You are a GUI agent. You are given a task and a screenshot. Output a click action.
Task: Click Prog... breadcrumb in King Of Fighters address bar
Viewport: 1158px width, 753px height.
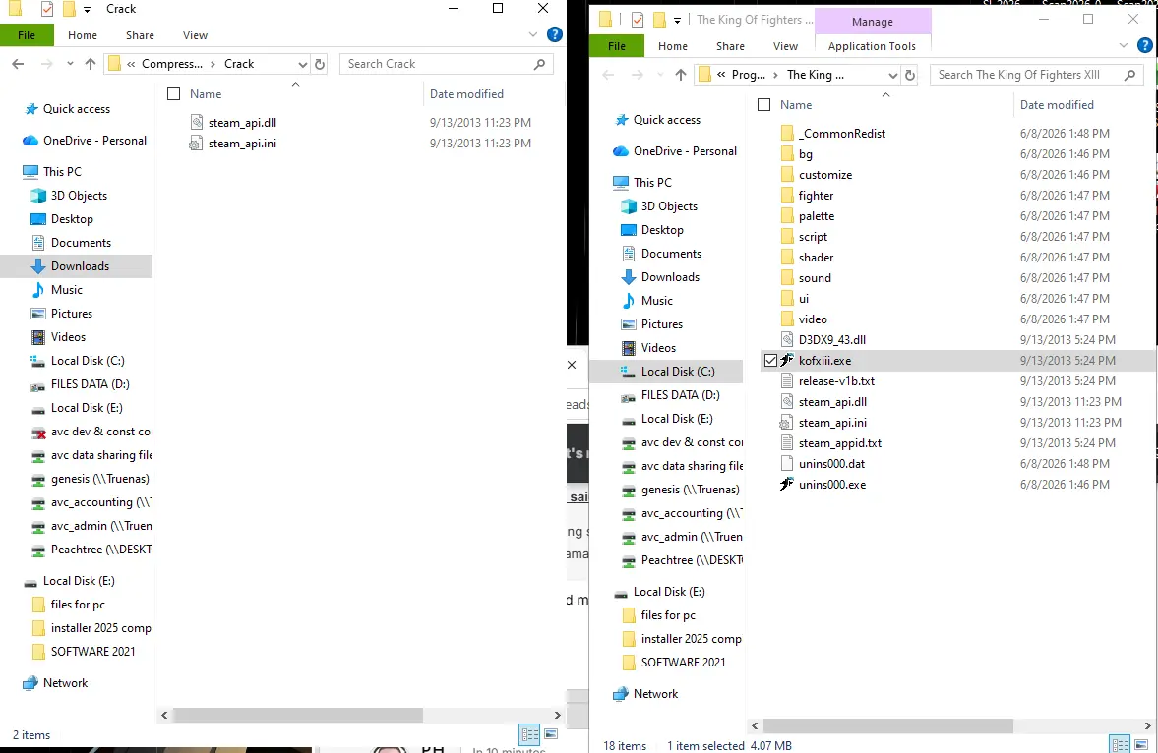748,75
